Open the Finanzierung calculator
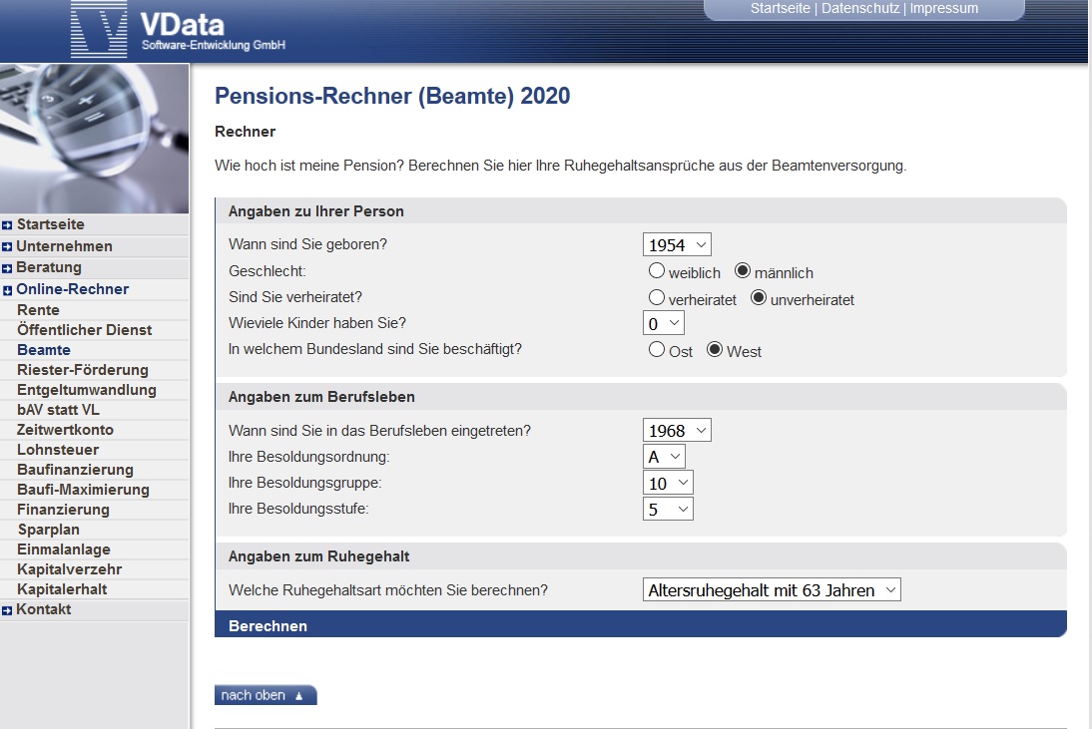 point(63,510)
